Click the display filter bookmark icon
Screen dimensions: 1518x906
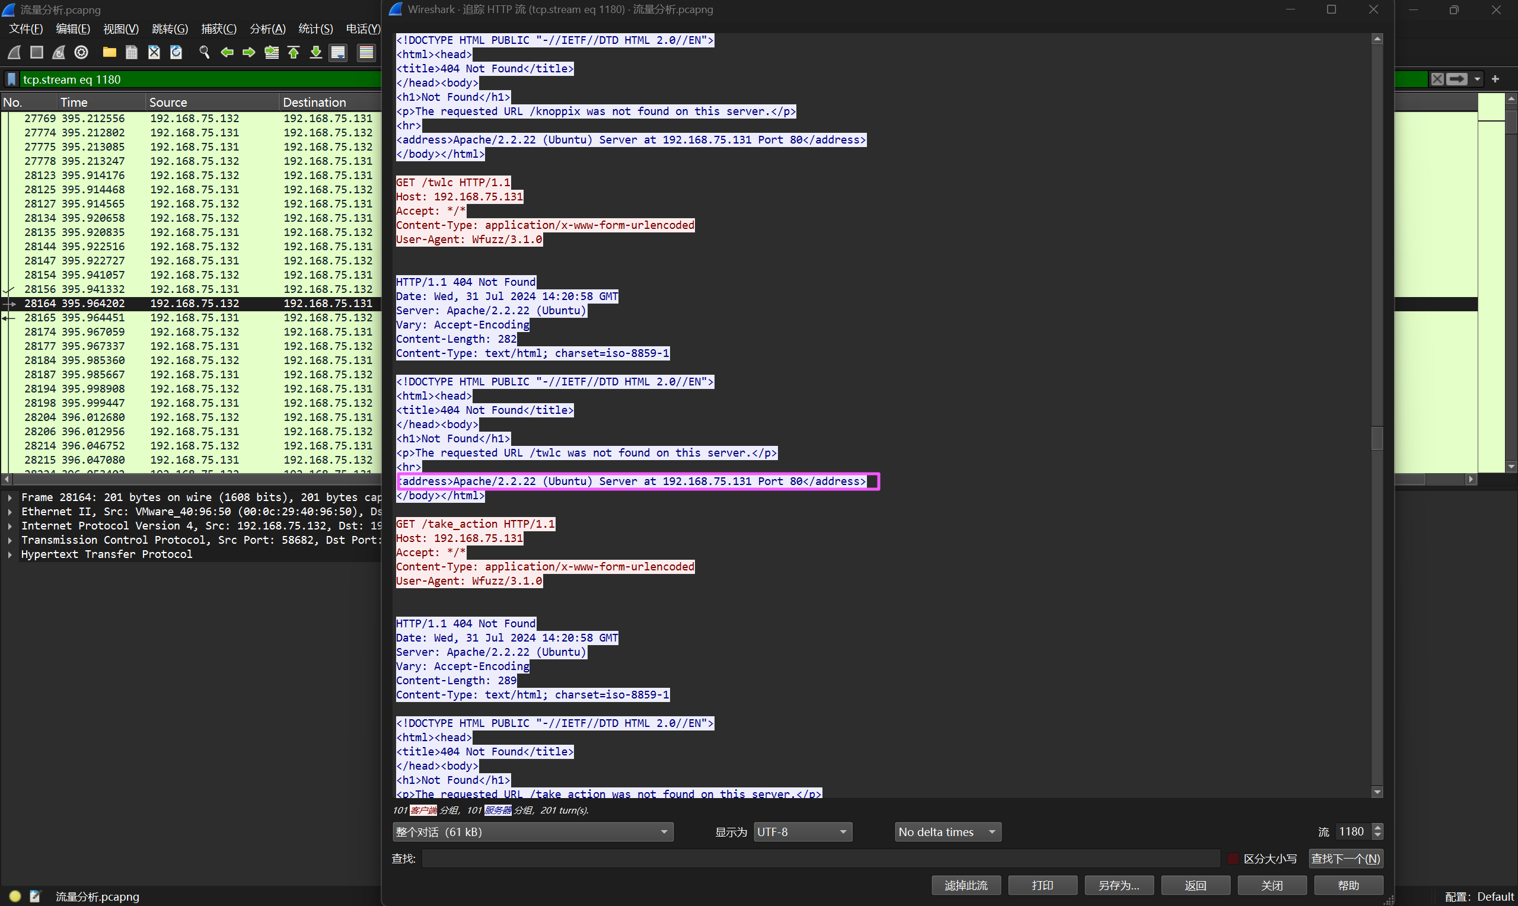coord(12,79)
